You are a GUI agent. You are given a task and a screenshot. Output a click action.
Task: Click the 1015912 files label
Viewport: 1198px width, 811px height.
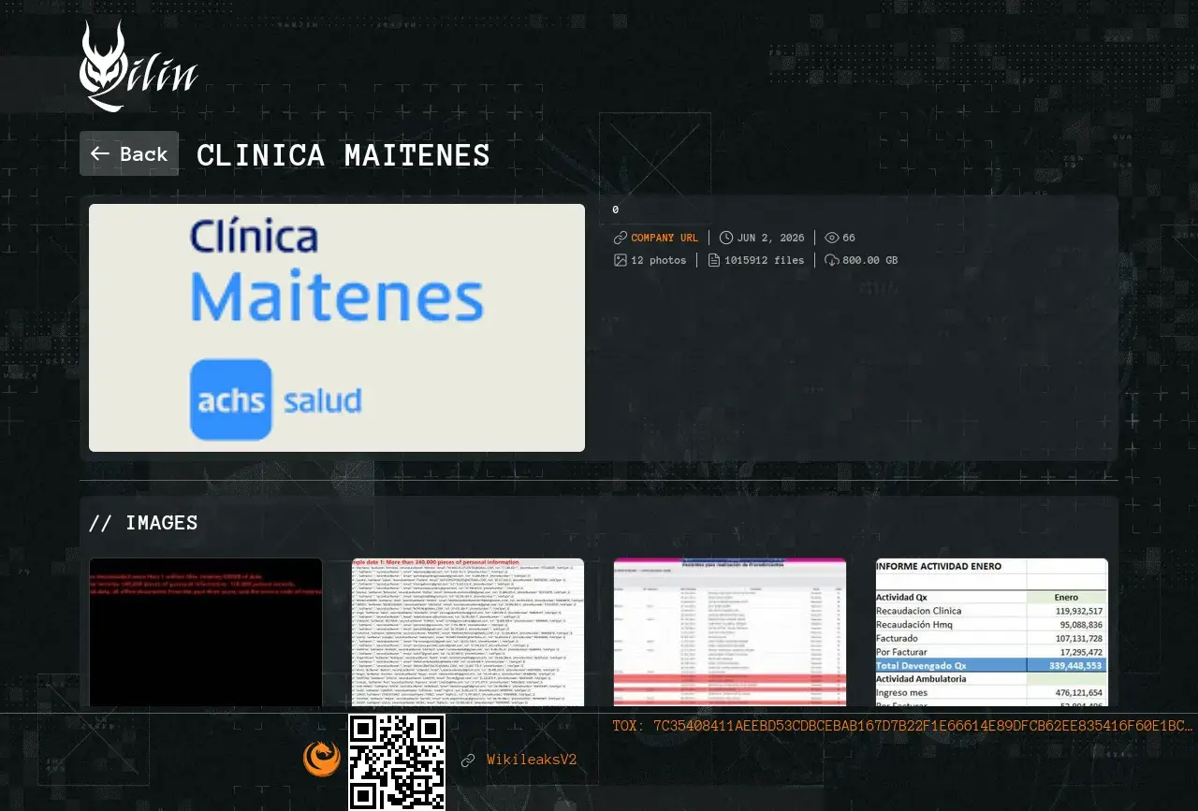(x=765, y=260)
